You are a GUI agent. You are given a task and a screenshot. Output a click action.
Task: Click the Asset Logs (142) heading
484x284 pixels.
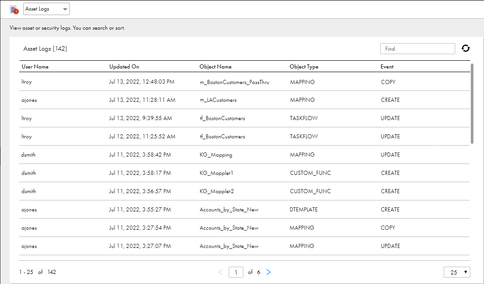45,49
